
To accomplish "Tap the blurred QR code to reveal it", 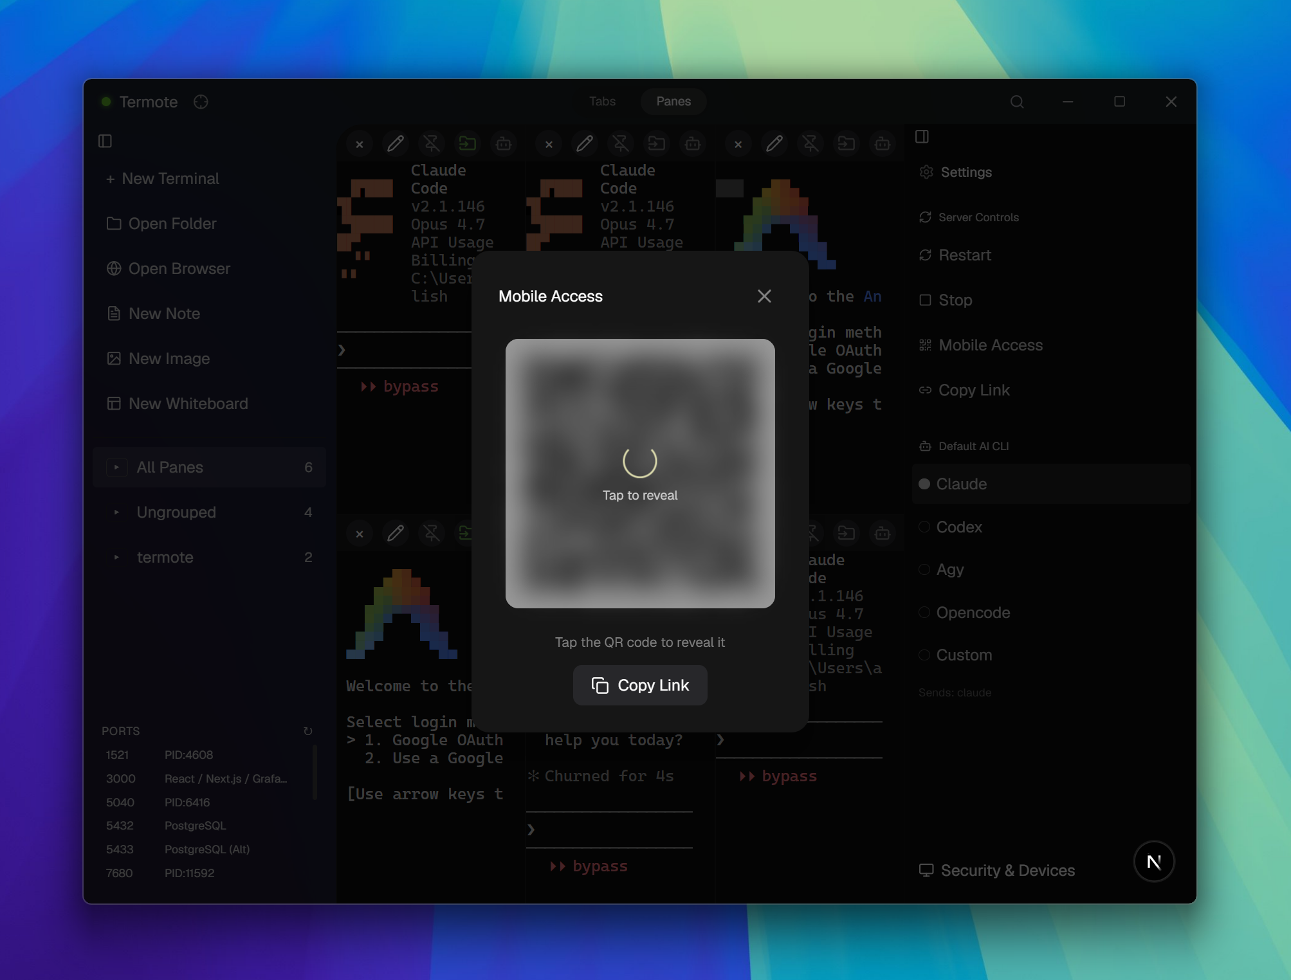I will (x=640, y=473).
